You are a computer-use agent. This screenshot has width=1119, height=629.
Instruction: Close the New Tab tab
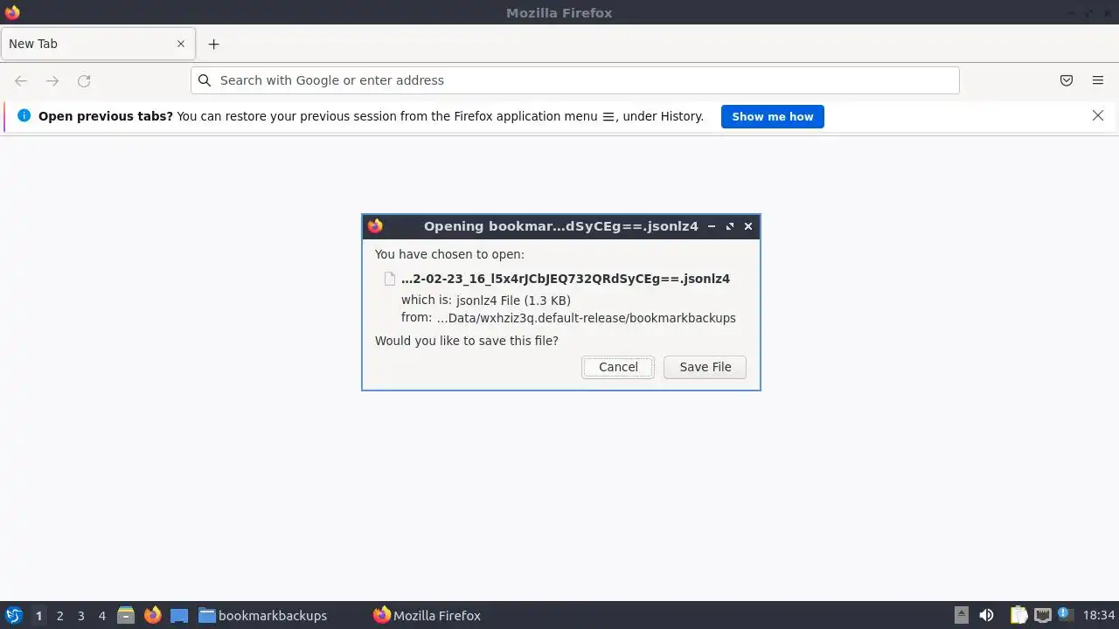(x=181, y=44)
